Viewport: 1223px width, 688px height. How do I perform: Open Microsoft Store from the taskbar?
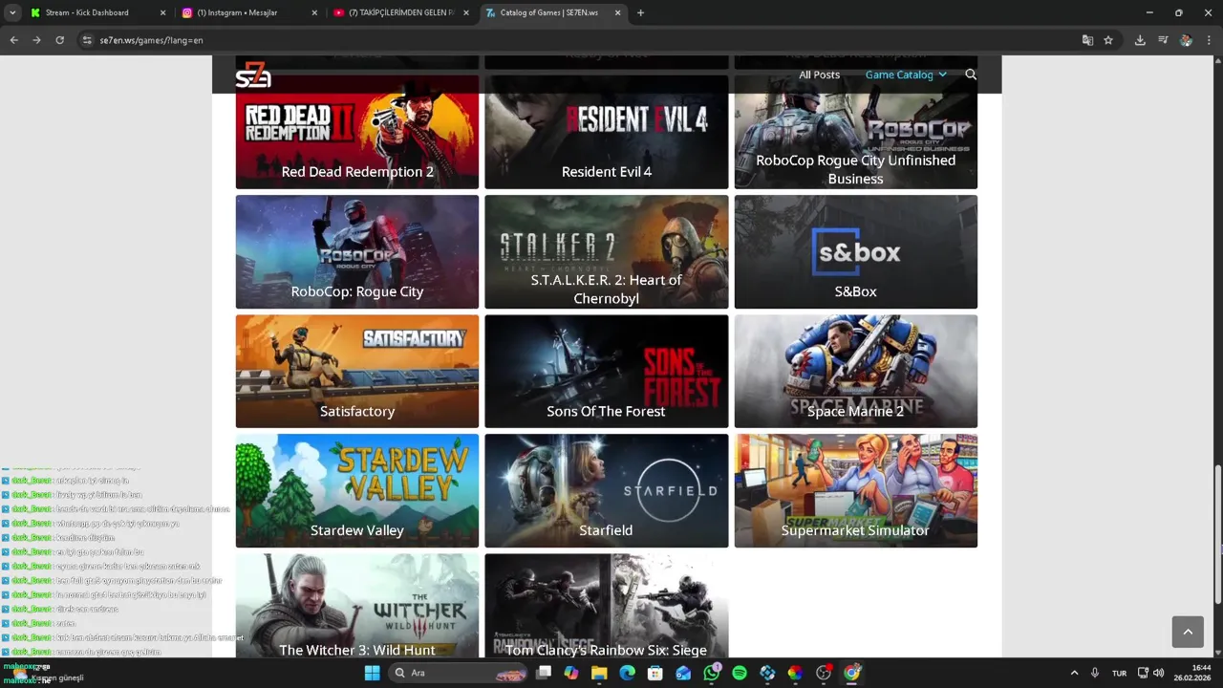tap(655, 673)
